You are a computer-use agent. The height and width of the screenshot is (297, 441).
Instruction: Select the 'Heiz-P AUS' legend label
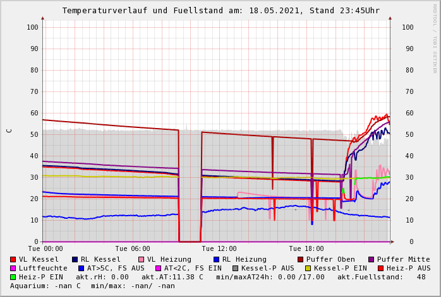[x=409, y=269]
